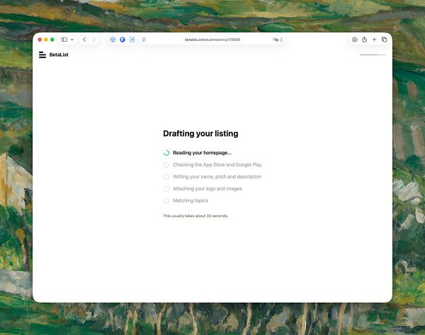The height and width of the screenshot is (335, 425).
Task: Click the circle beside Matching topics
Action: pos(166,201)
